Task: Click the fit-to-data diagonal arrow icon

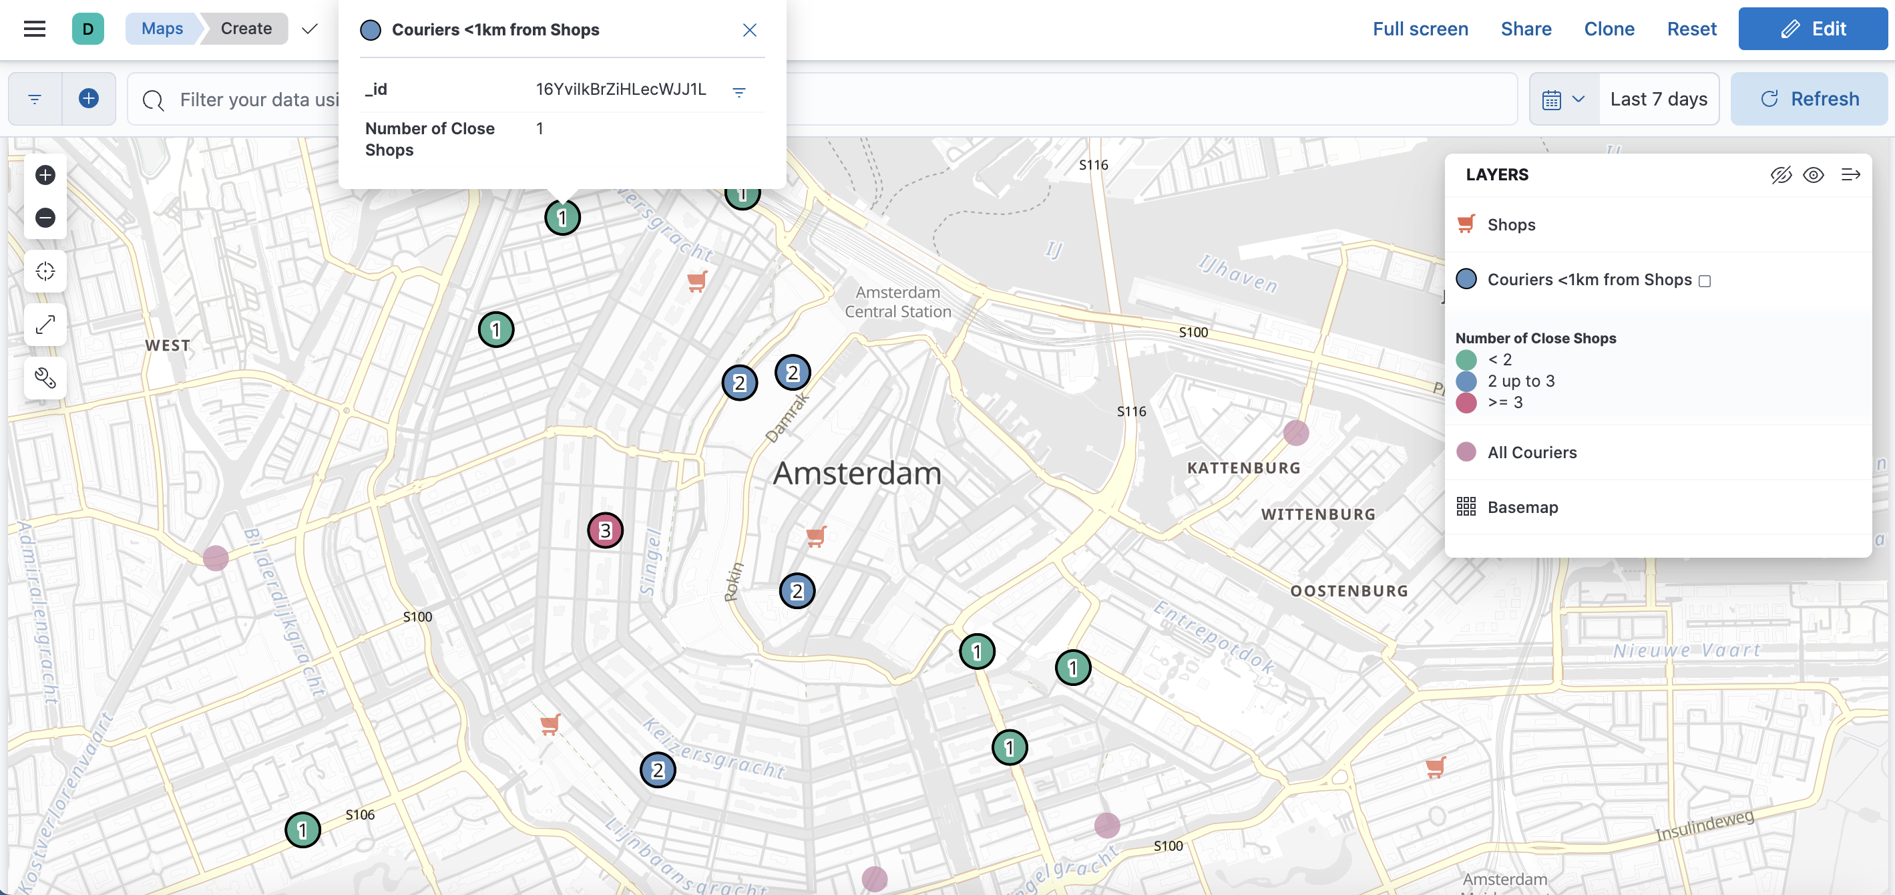Action: [45, 325]
